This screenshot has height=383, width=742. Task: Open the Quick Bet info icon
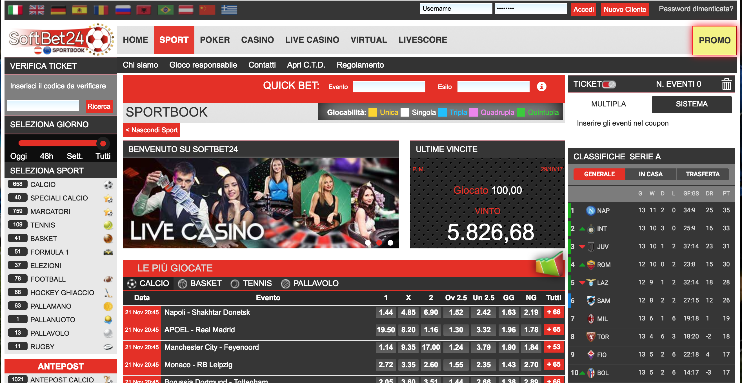(x=541, y=86)
